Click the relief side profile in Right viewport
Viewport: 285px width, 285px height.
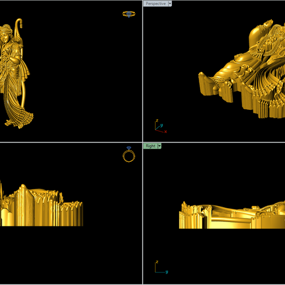point(232,215)
